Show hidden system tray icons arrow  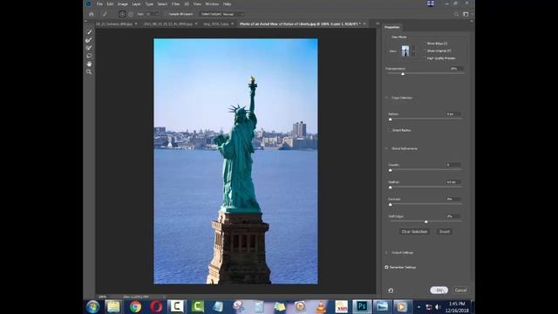(x=418, y=307)
